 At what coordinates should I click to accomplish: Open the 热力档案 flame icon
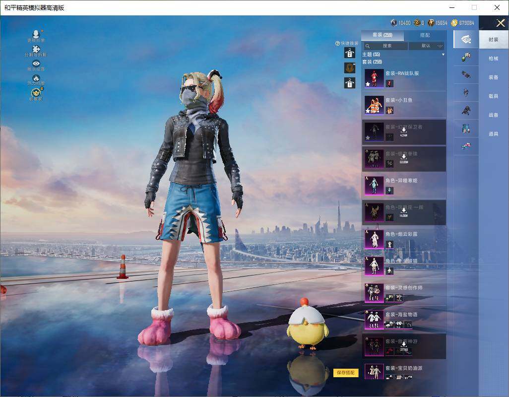click(36, 78)
